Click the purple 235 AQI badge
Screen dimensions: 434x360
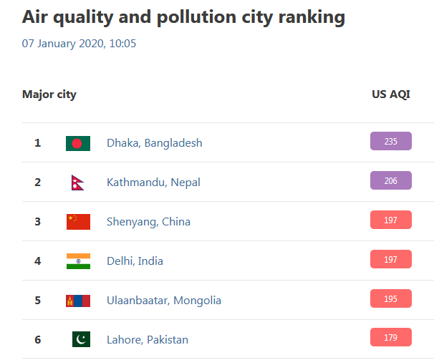pos(390,142)
